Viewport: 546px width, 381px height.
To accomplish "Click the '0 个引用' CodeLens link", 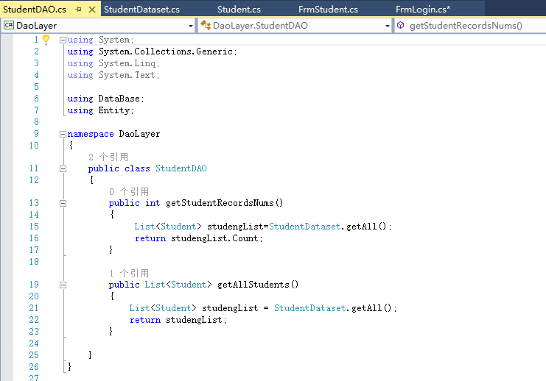I will (129, 191).
